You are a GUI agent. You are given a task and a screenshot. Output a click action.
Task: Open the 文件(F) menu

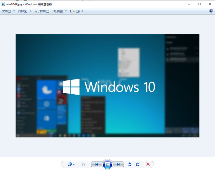click(8, 11)
